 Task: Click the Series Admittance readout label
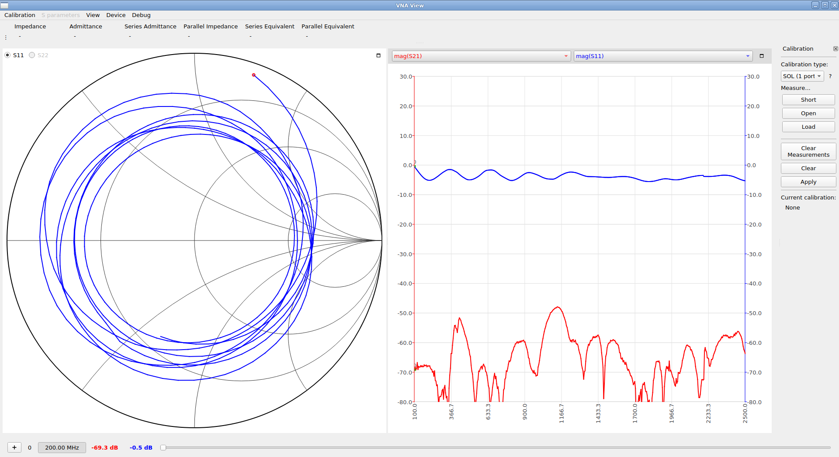pyautogui.click(x=150, y=26)
